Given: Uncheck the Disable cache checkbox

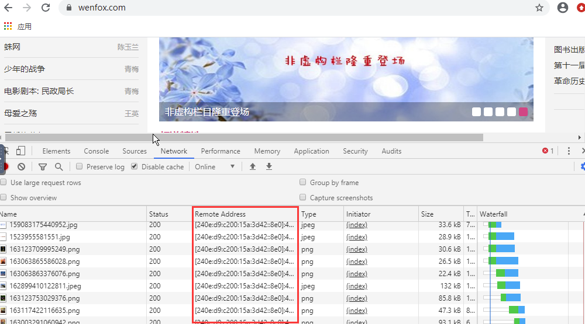Looking at the screenshot, I should point(135,167).
